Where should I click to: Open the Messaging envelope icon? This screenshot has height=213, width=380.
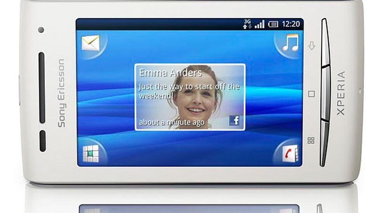[x=90, y=43]
